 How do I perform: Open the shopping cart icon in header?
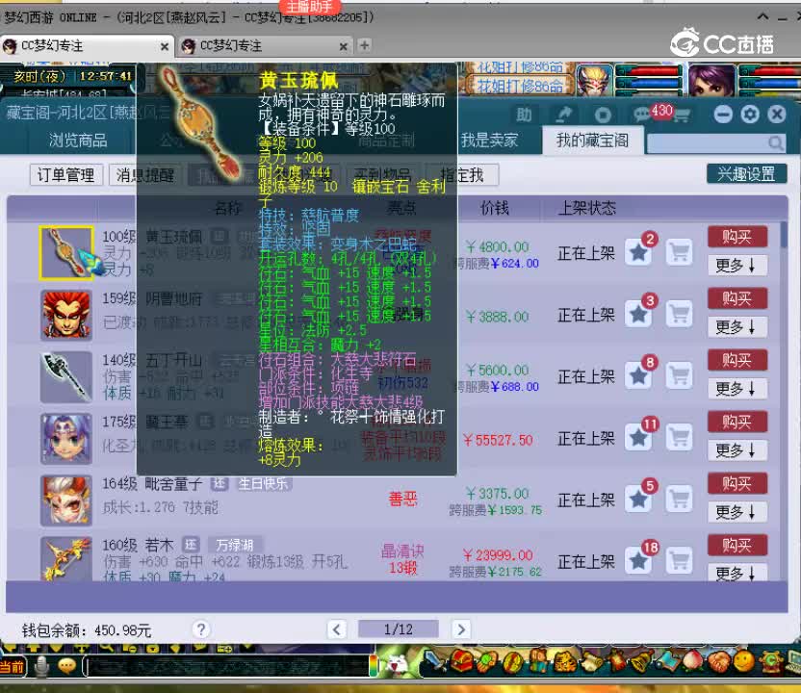[x=681, y=115]
